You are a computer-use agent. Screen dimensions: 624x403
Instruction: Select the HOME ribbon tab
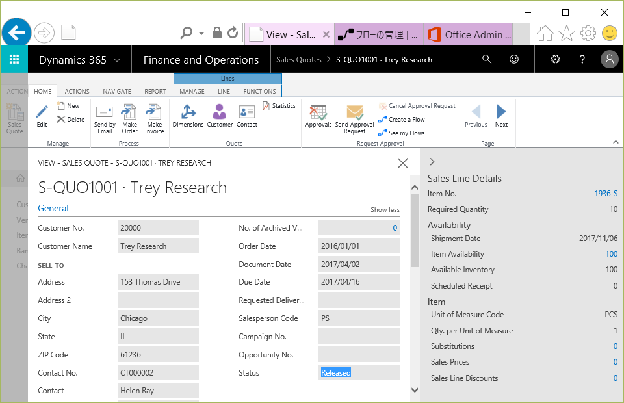pos(43,91)
